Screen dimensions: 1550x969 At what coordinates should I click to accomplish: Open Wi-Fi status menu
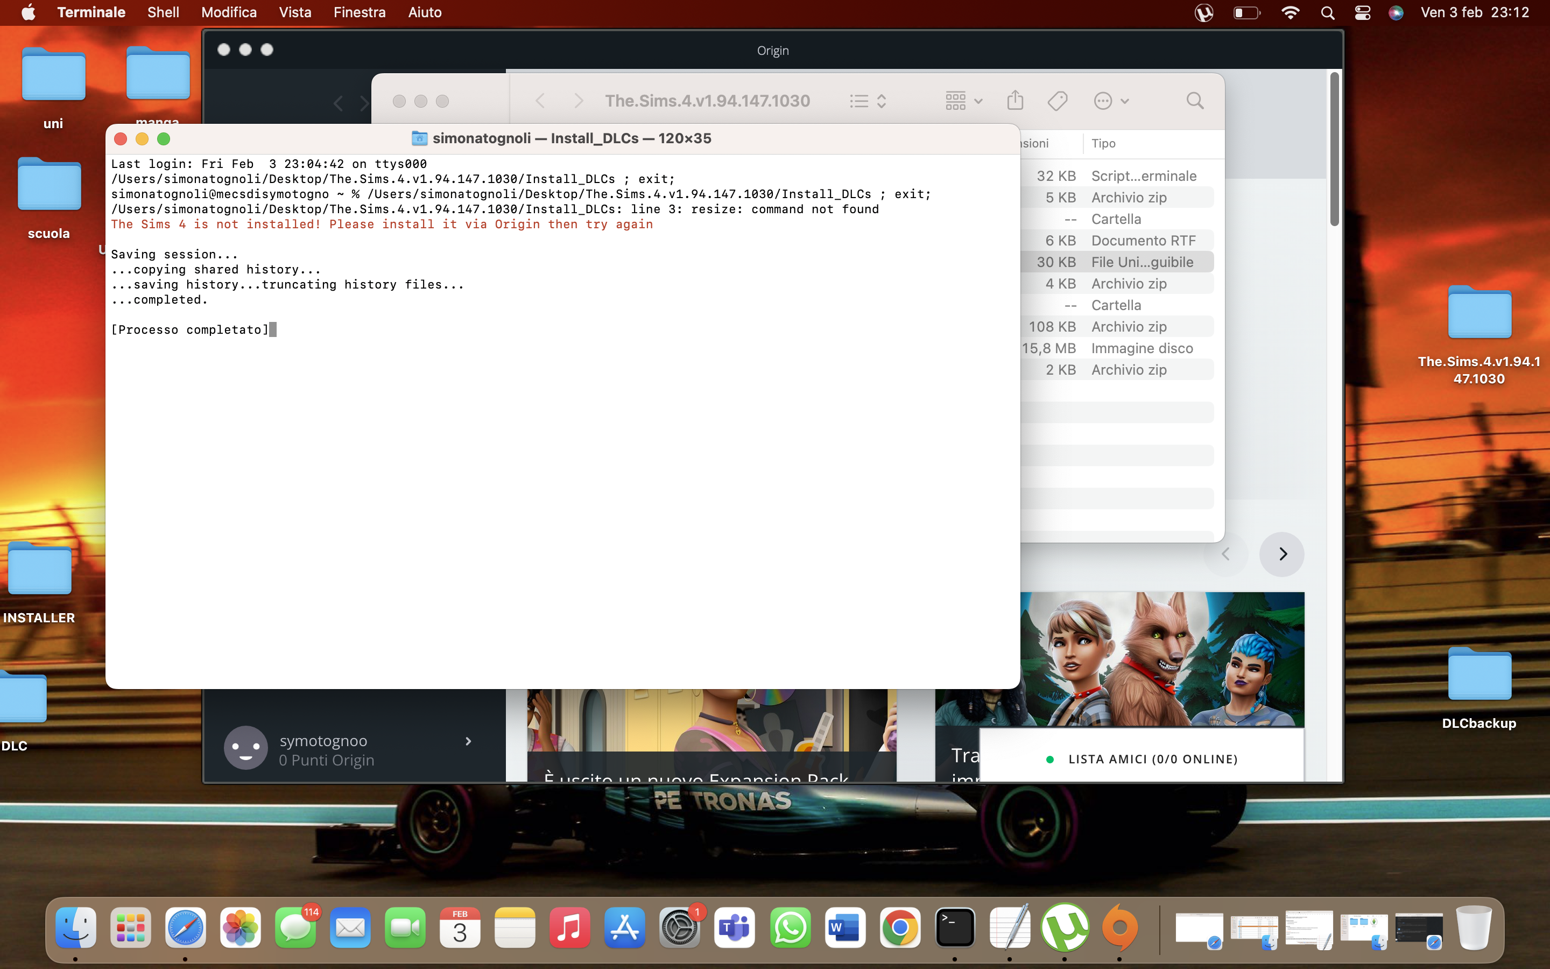tap(1290, 13)
